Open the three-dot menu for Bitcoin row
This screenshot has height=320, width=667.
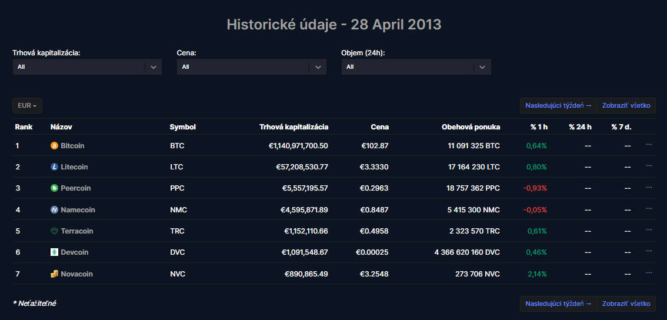pos(649,144)
